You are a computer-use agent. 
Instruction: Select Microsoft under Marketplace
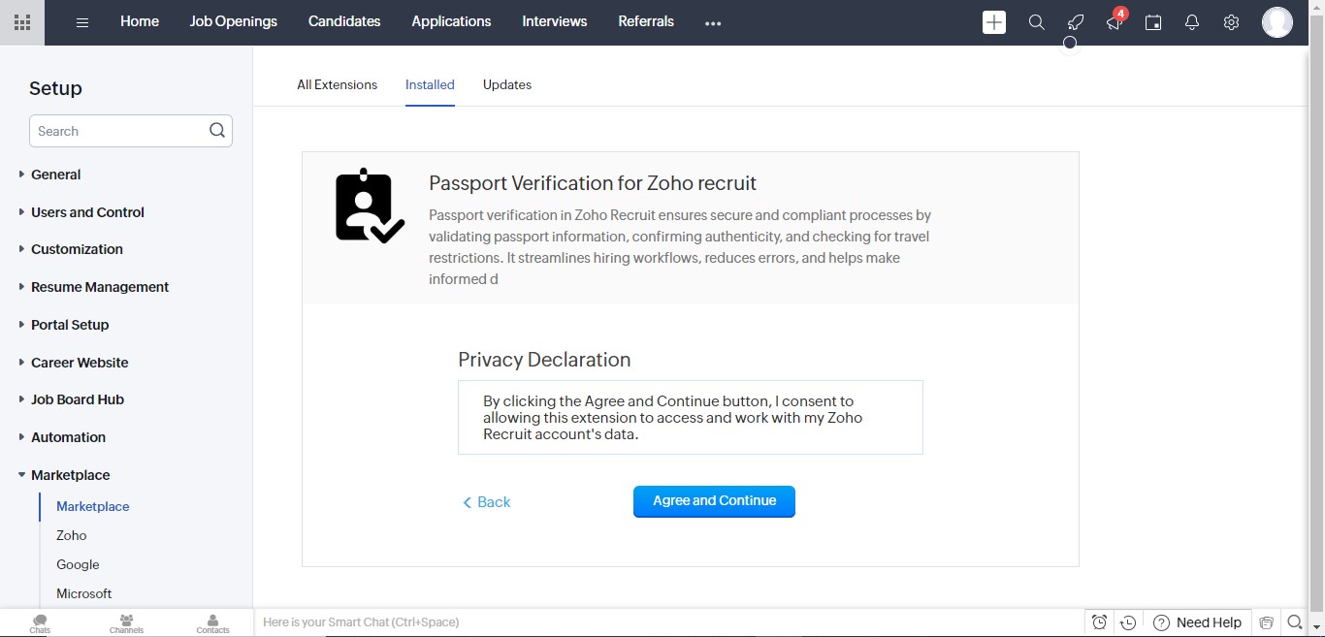point(84,593)
